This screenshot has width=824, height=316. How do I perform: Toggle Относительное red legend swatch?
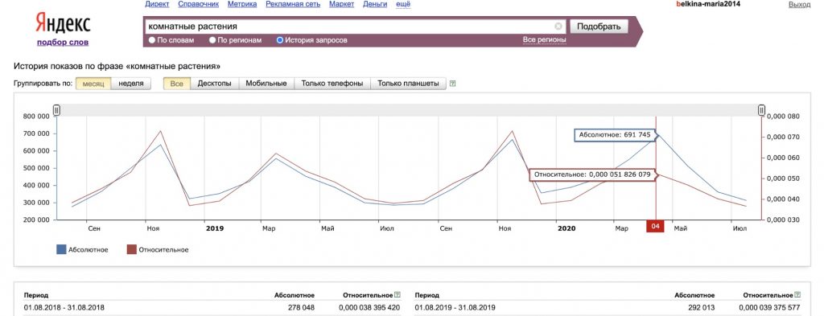point(131,250)
